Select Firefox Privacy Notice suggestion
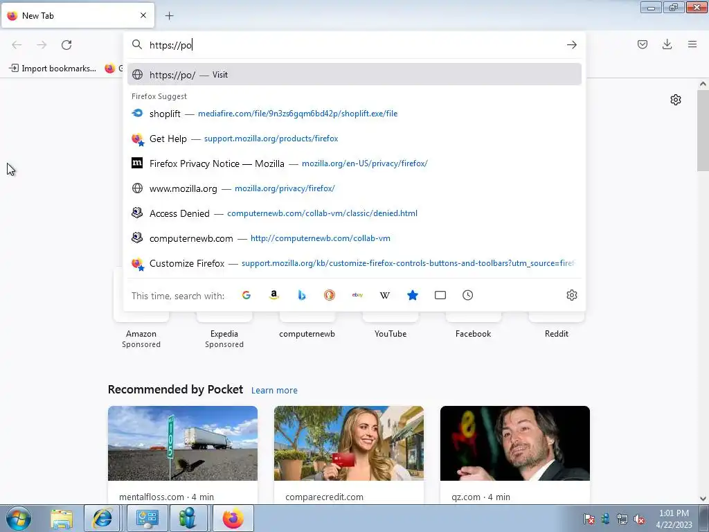This screenshot has width=709, height=532. pyautogui.click(x=354, y=163)
